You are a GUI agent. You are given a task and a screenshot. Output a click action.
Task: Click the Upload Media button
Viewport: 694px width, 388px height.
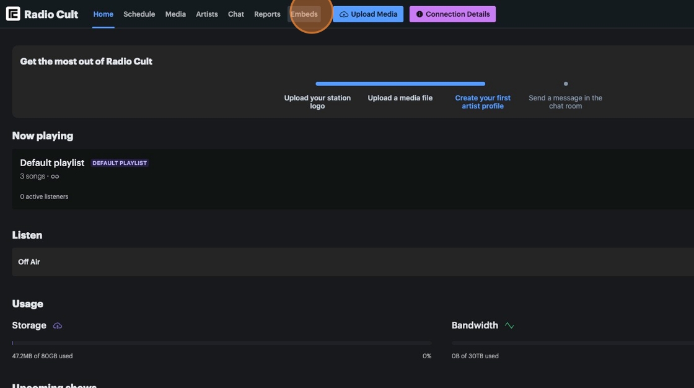tap(368, 14)
